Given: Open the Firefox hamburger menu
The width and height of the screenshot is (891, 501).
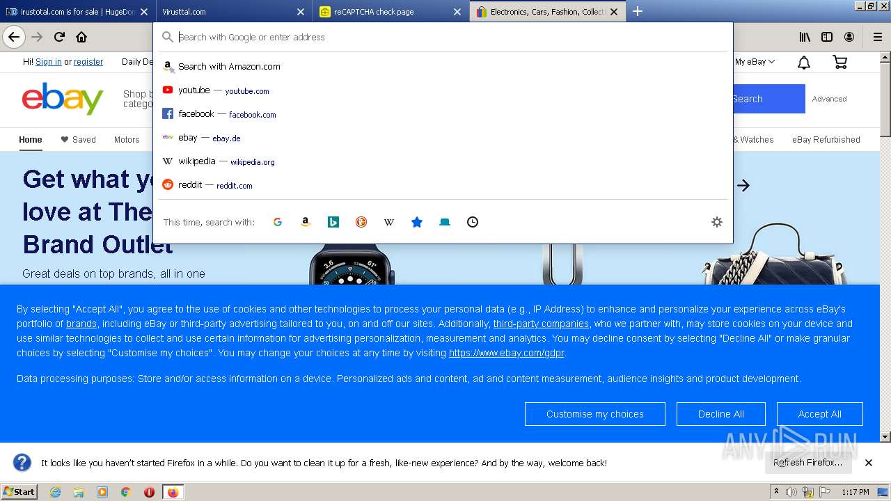Looking at the screenshot, I should 877,37.
